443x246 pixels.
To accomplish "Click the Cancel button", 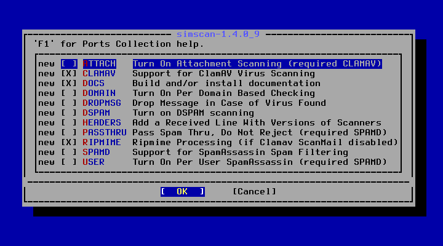I will (254, 192).
